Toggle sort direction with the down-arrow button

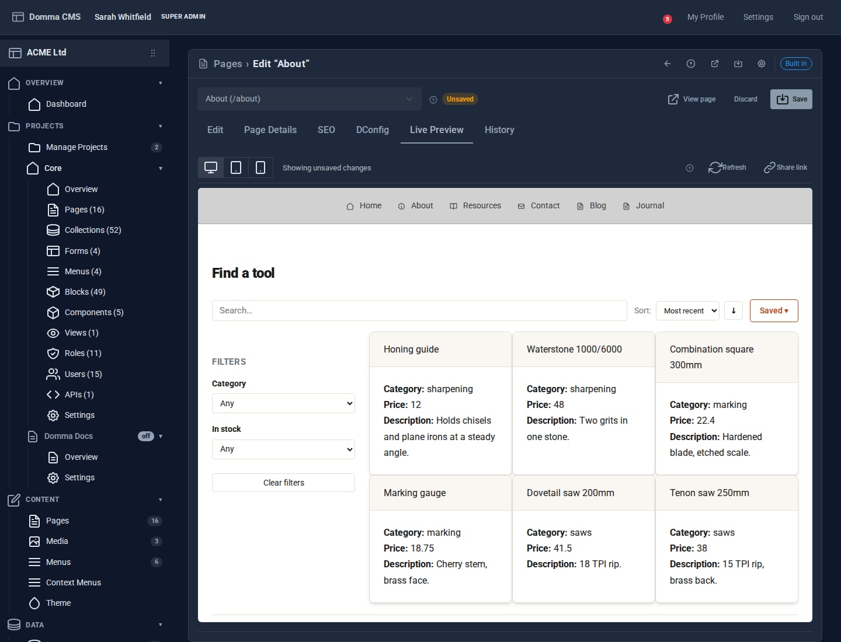tap(734, 310)
